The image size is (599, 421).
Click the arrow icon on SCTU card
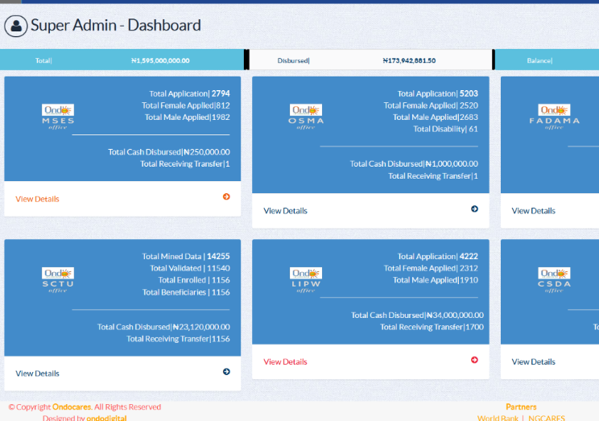pos(226,371)
